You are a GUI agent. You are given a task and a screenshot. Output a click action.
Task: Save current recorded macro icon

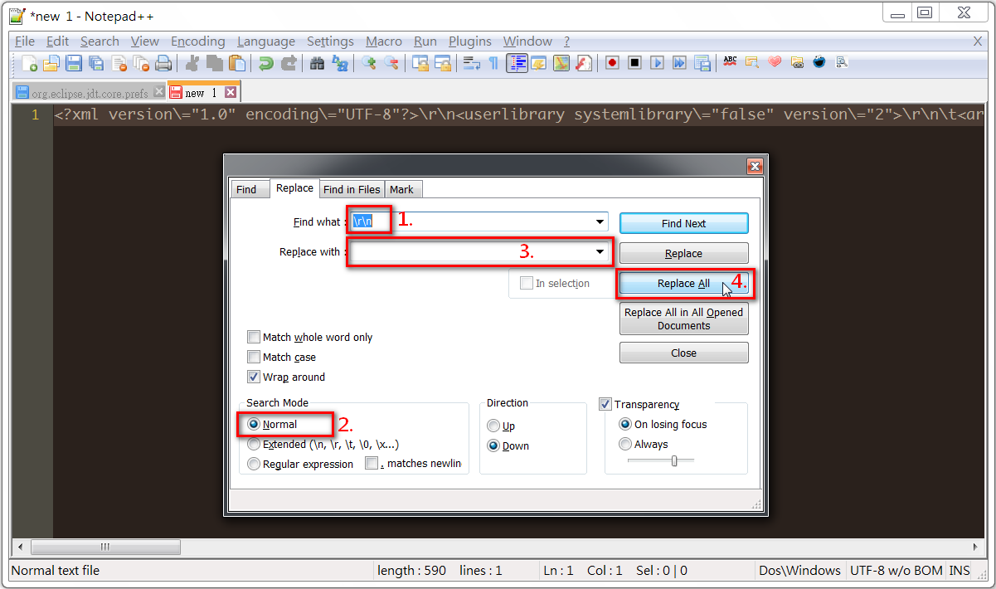click(x=702, y=63)
